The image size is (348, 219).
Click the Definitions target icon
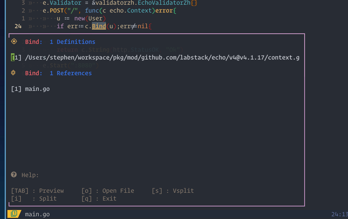pos(14,42)
